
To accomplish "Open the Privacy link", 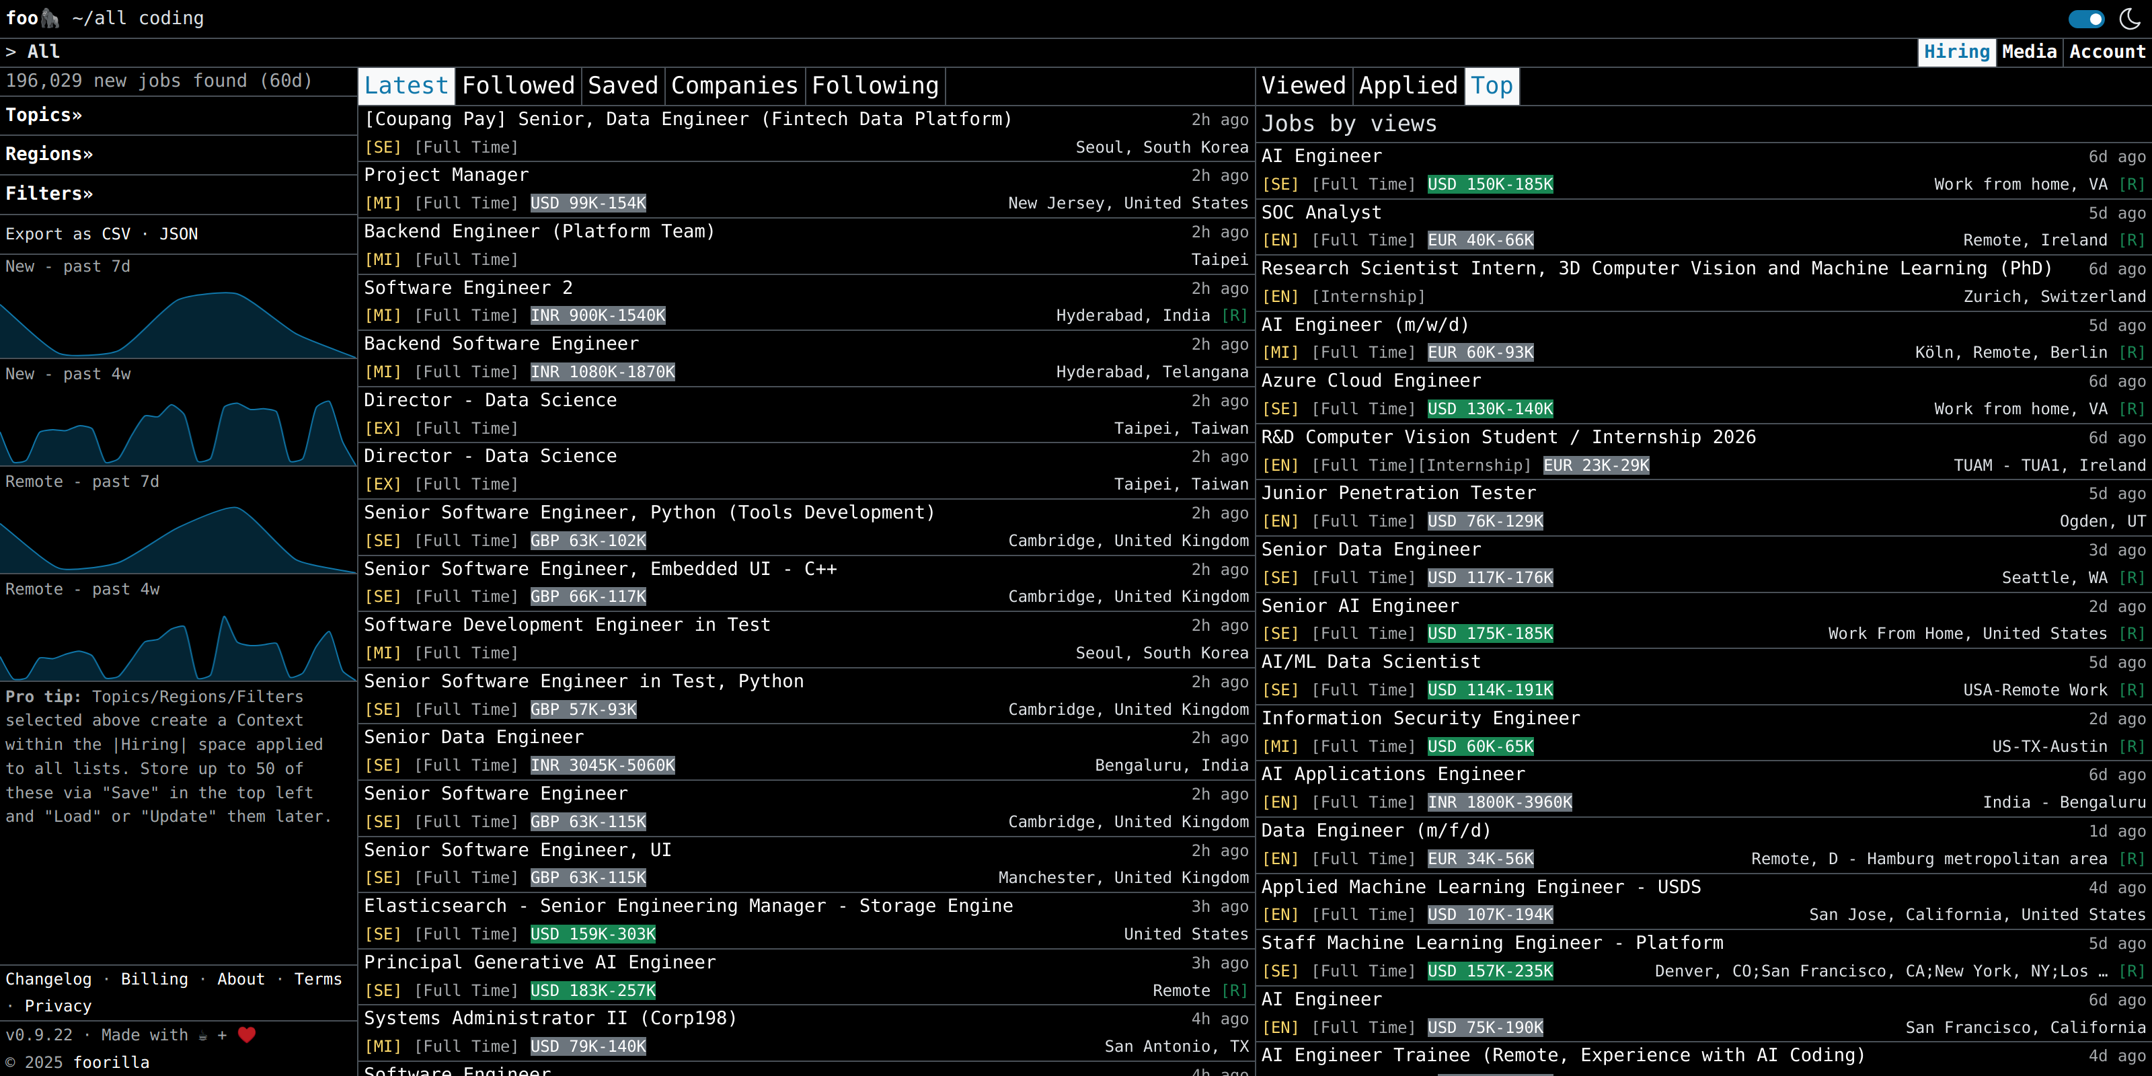I will [58, 1006].
